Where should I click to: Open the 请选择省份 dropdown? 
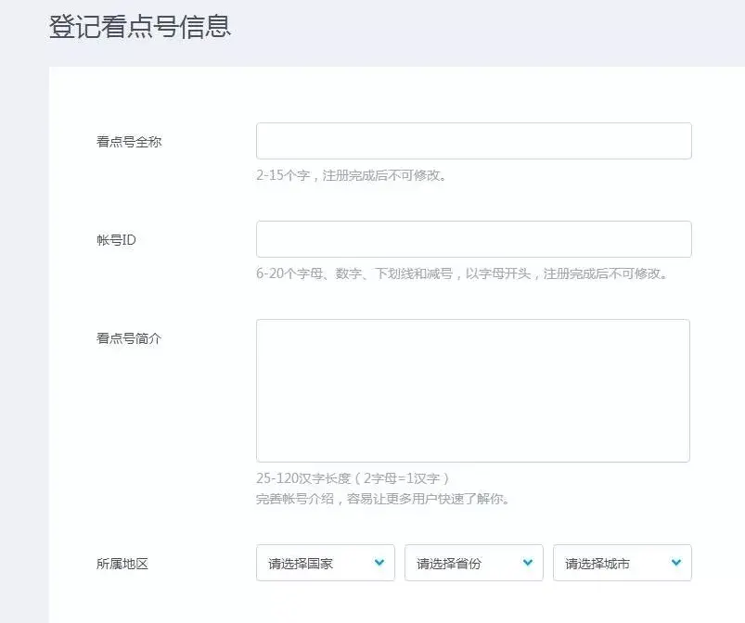(x=474, y=563)
